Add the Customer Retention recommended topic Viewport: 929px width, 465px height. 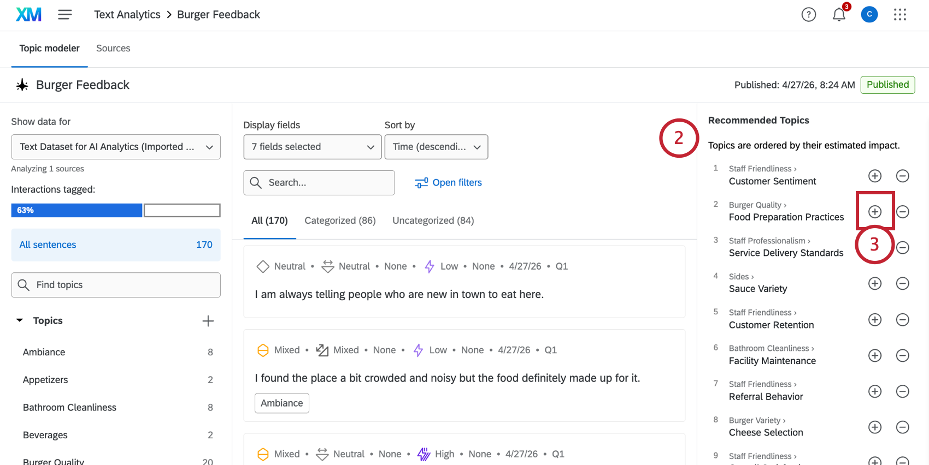coord(875,319)
